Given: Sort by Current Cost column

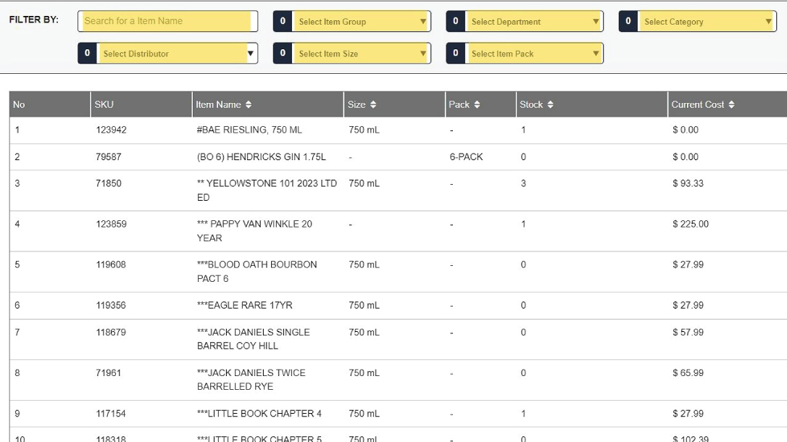Looking at the screenshot, I should 731,105.
